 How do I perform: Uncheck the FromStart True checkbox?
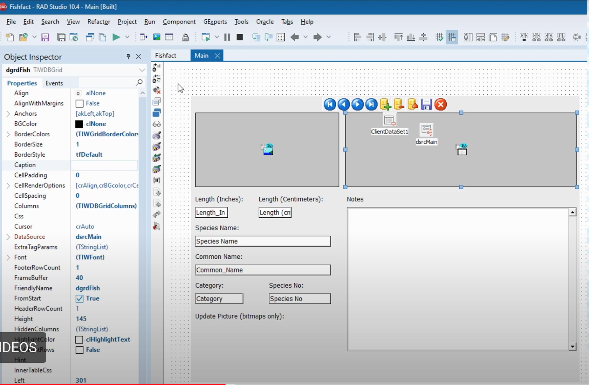coord(79,299)
